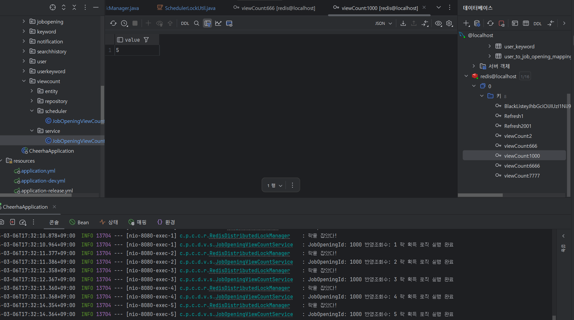Refresh the database tree

tap(490, 23)
